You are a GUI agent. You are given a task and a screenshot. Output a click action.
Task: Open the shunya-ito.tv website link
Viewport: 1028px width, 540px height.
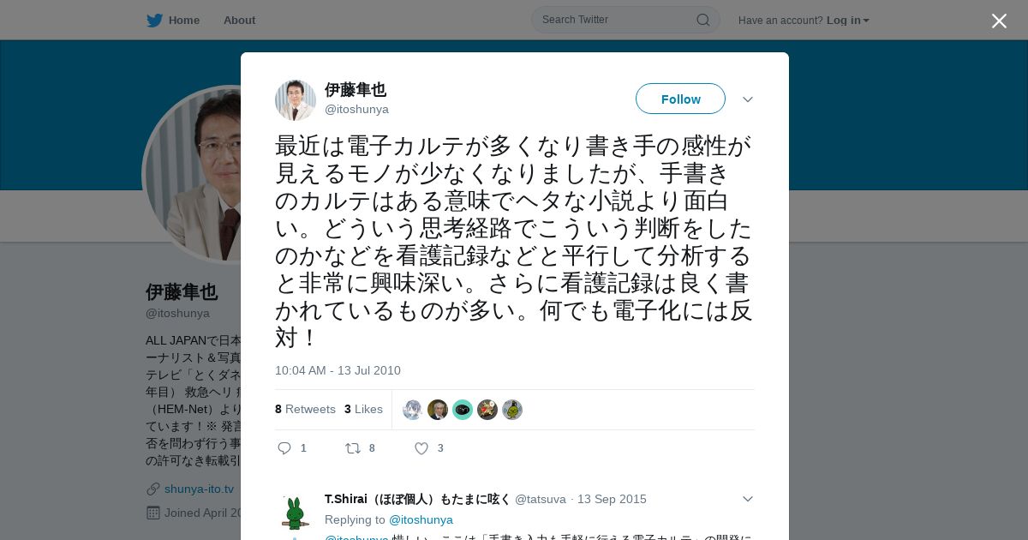tap(199, 489)
